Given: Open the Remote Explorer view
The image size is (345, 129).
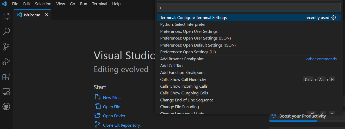Looking at the screenshot, I should pyautogui.click(x=6, y=92).
